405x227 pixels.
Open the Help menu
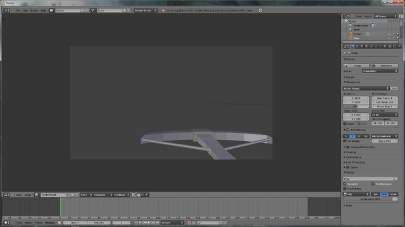click(43, 11)
